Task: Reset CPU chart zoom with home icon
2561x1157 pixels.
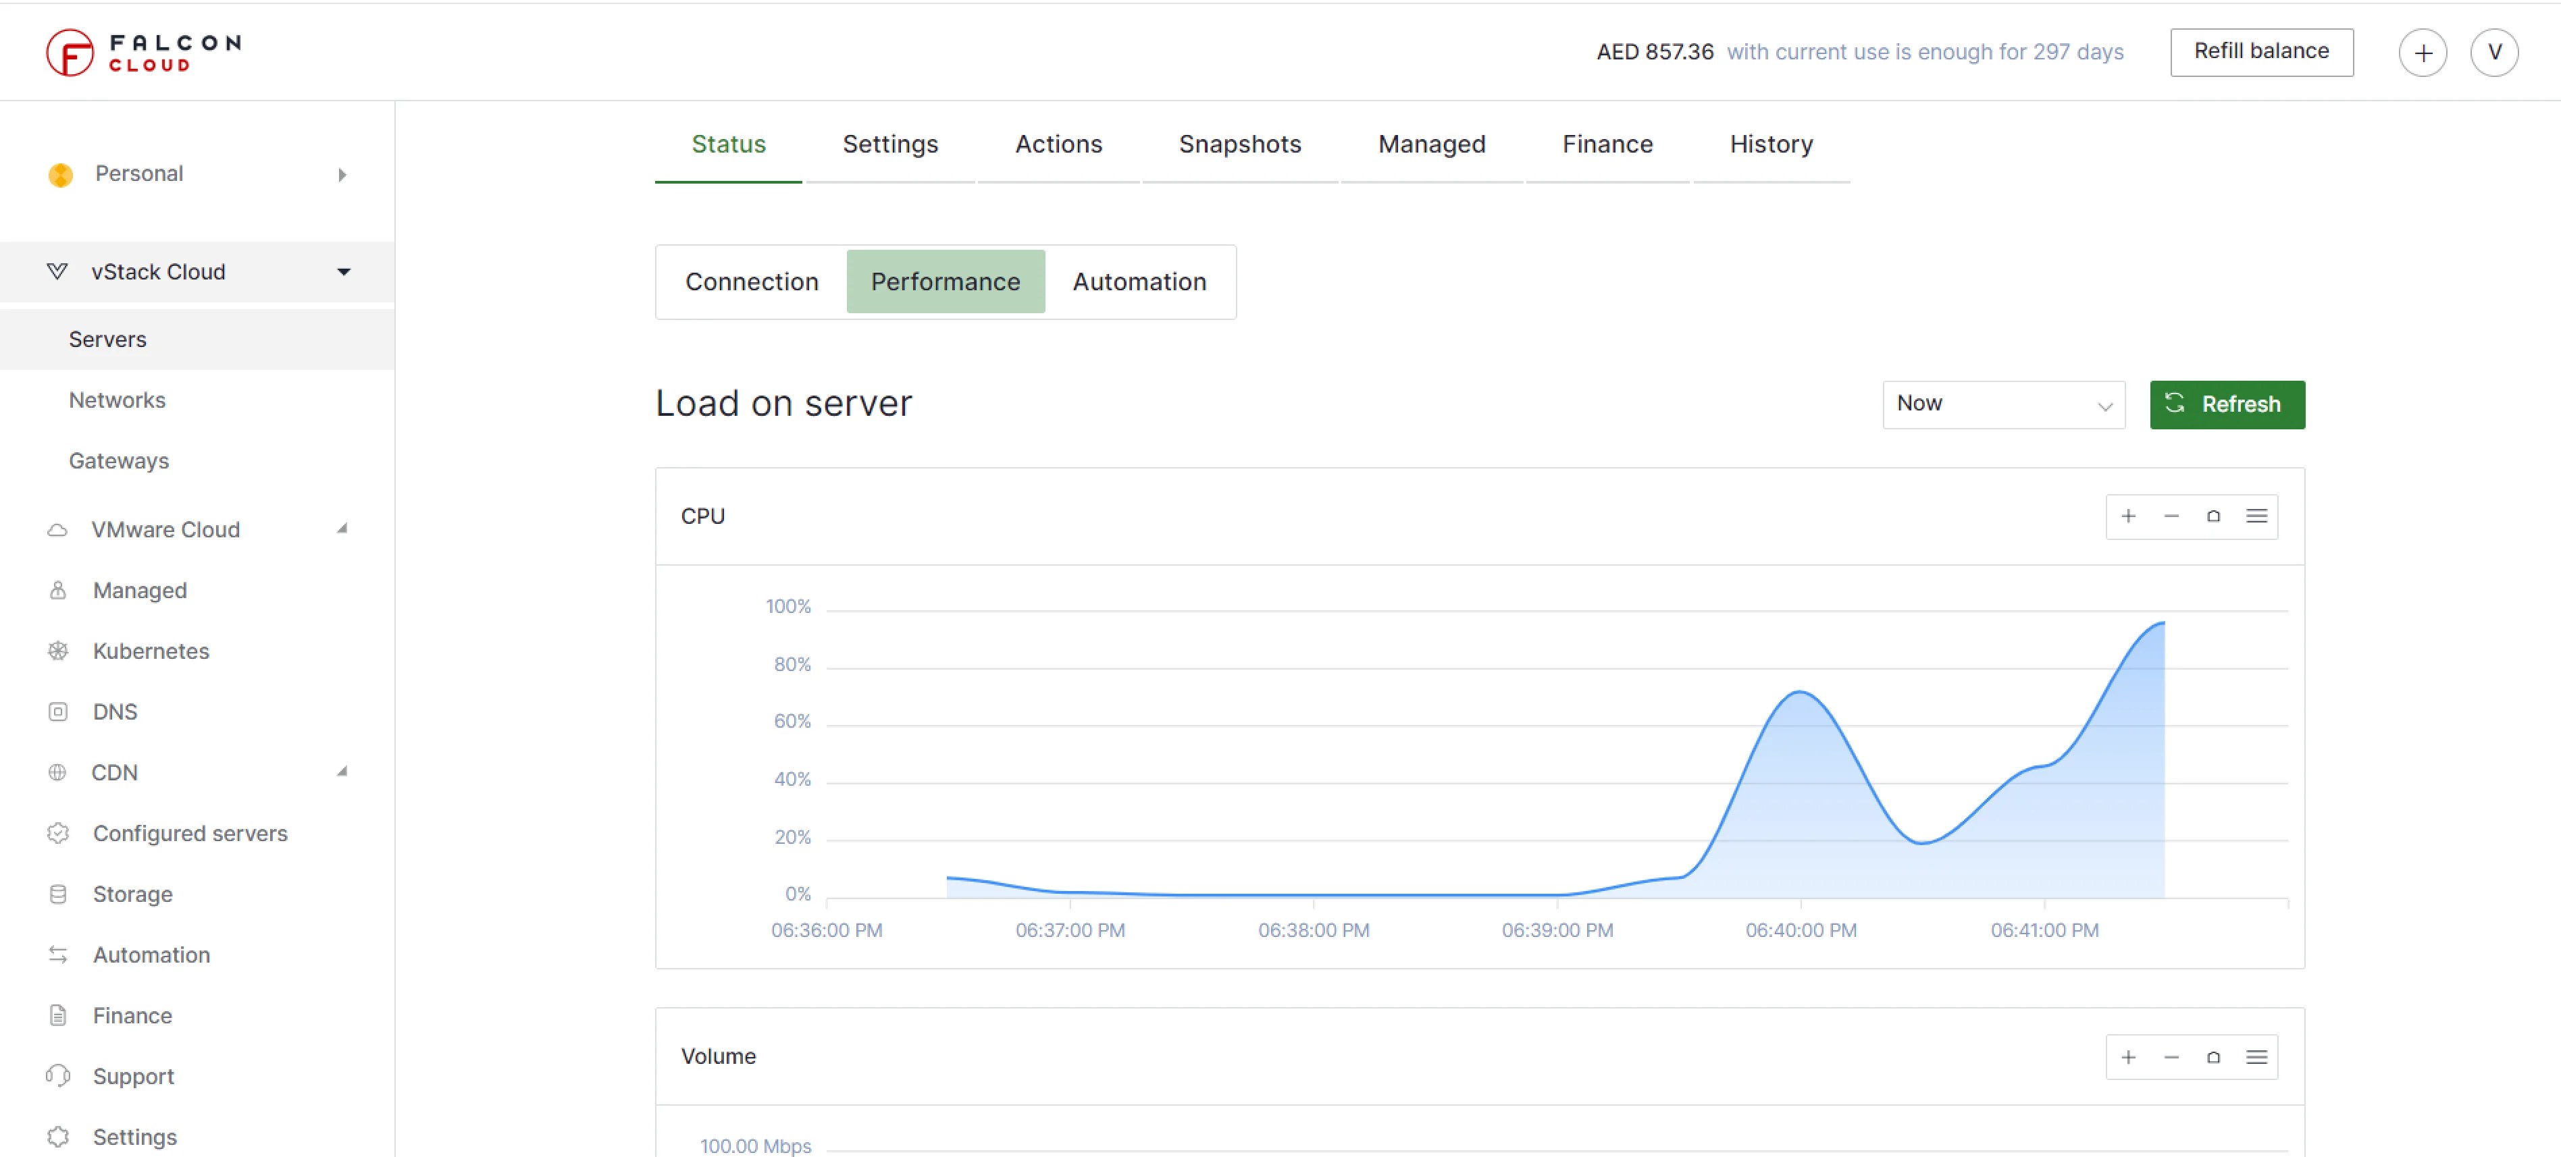Action: [x=2213, y=516]
